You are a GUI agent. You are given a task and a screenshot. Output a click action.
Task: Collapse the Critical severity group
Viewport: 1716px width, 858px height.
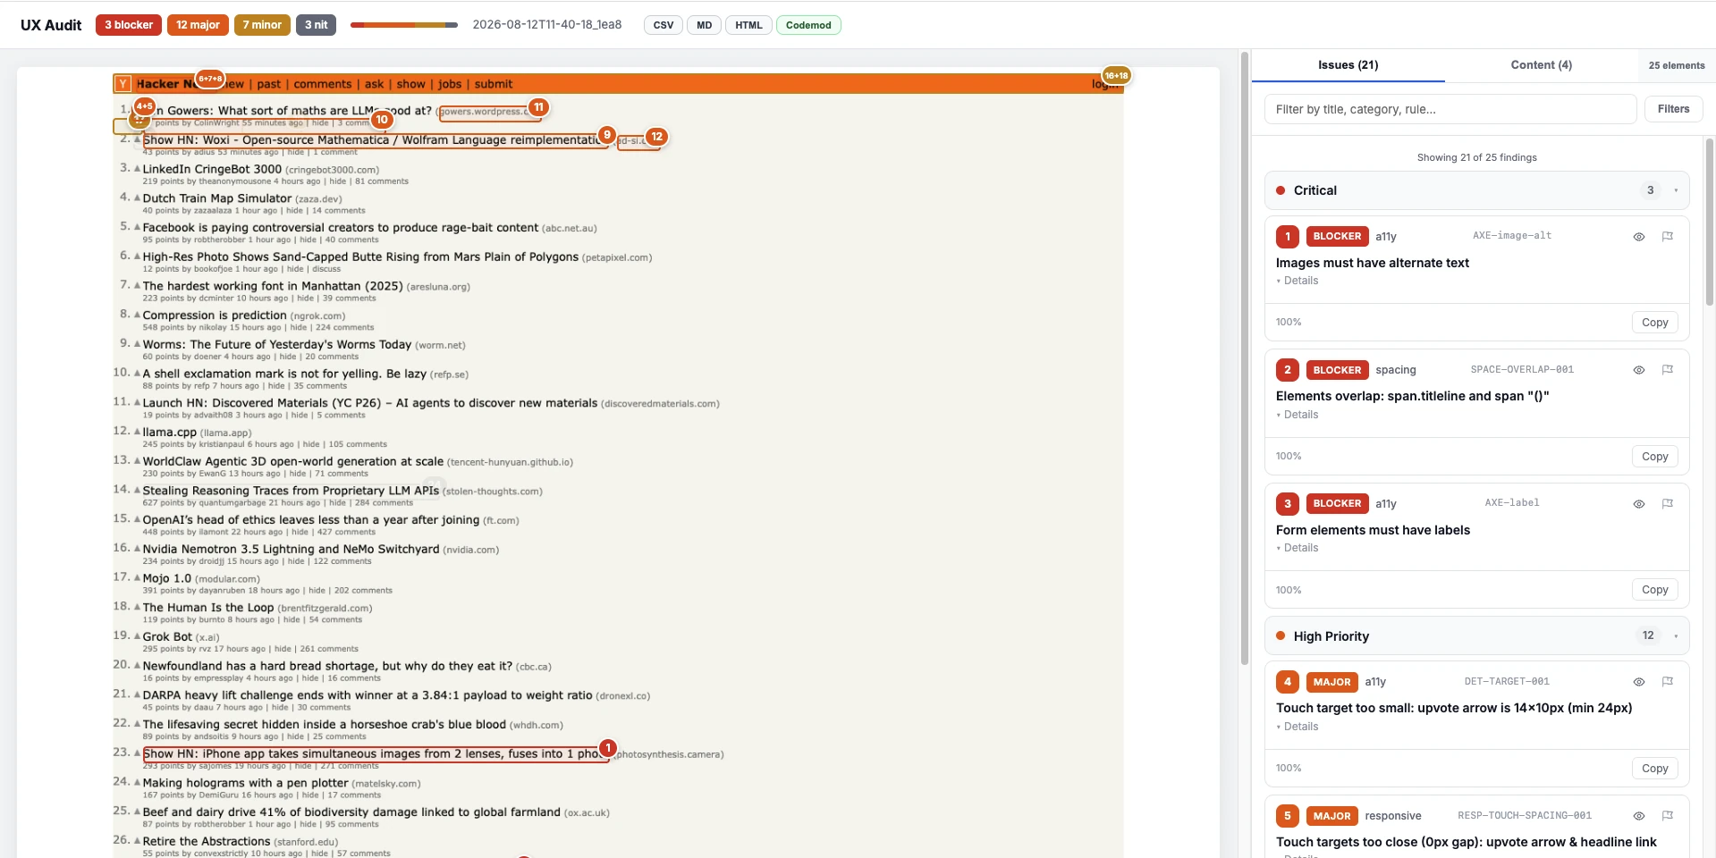coord(1476,190)
